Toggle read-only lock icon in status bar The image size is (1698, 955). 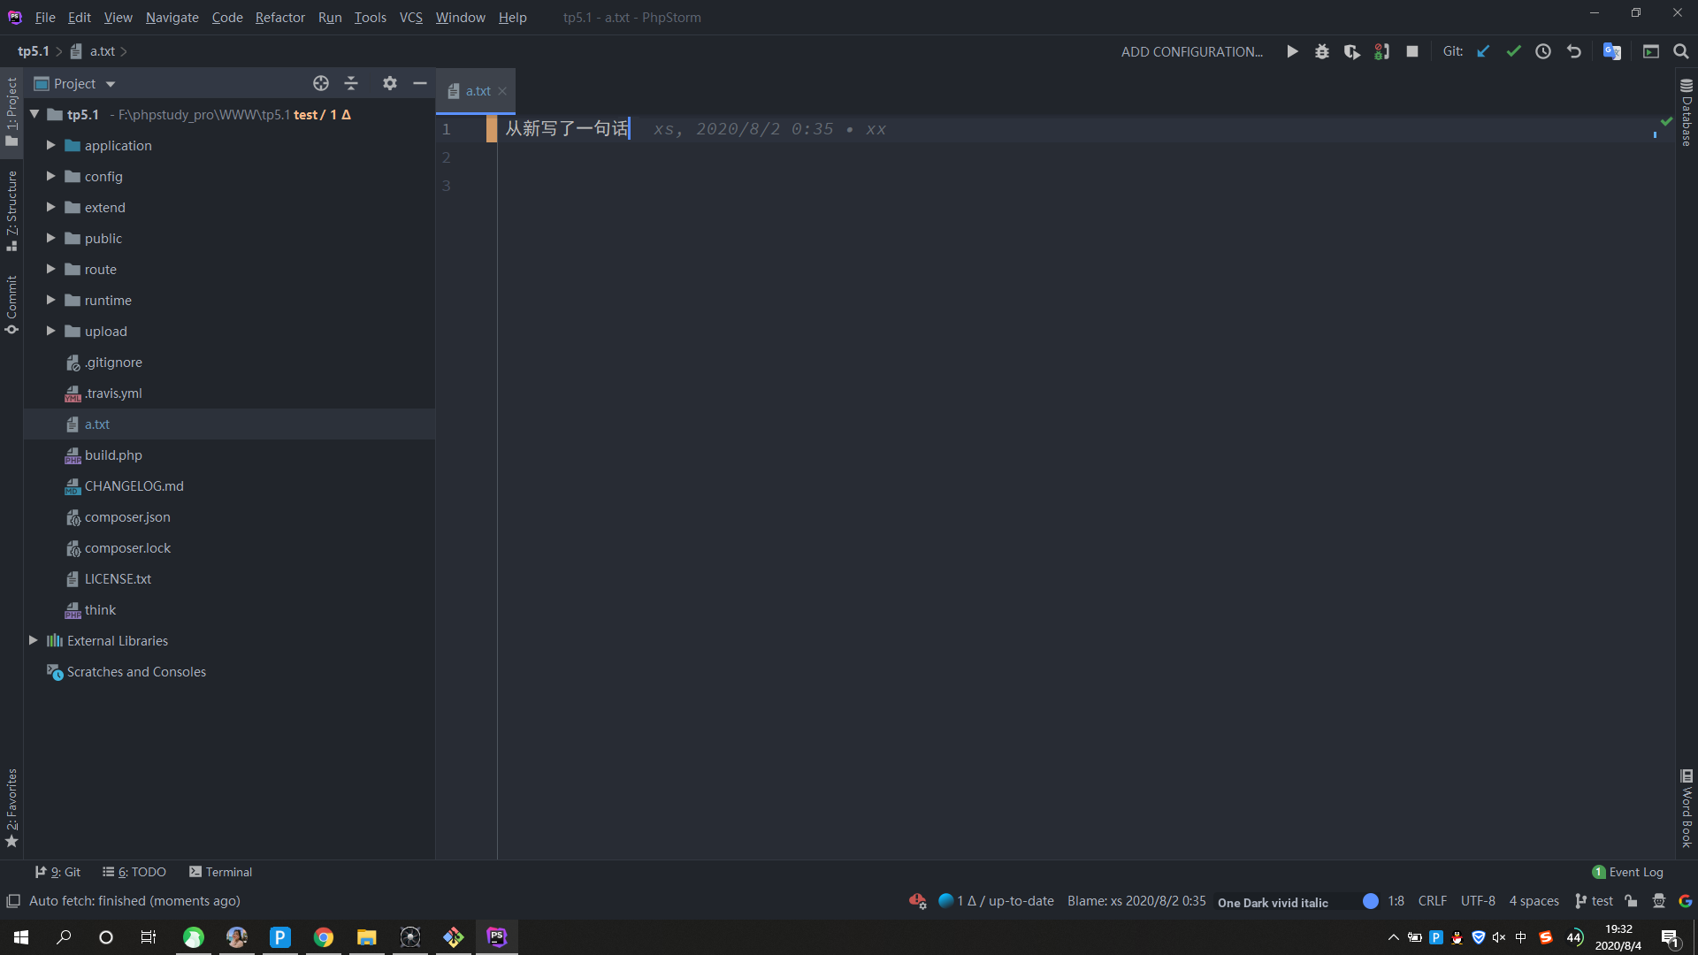[x=1632, y=901]
